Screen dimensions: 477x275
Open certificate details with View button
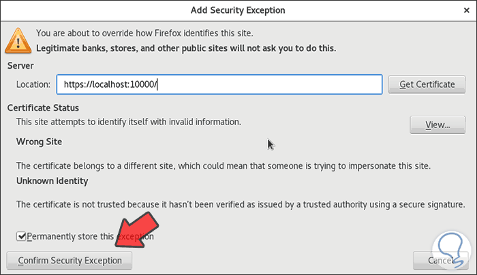[438, 125]
